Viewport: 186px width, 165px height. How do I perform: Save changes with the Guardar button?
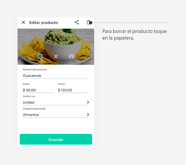(56, 139)
